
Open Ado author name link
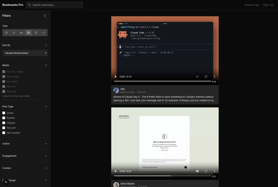pos(122,89)
